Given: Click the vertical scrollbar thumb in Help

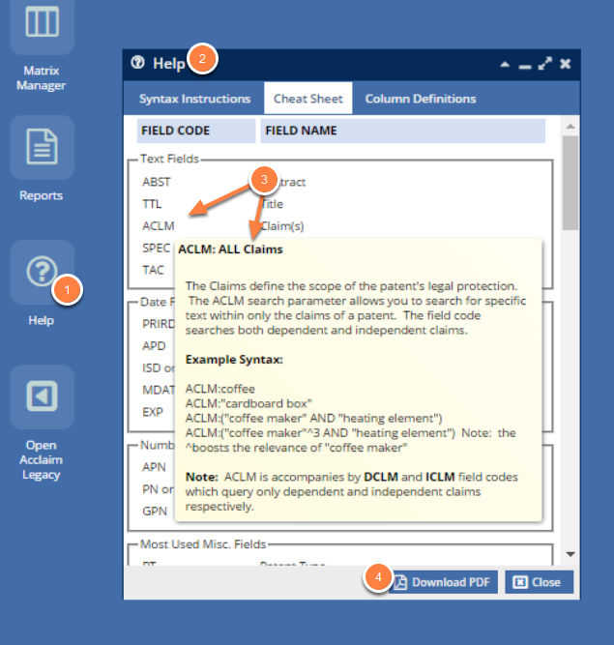Looking at the screenshot, I should [570, 183].
